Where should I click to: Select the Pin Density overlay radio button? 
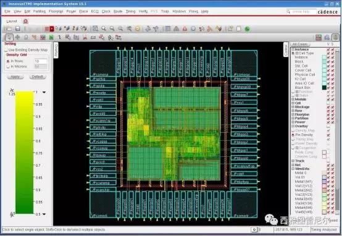point(293,135)
